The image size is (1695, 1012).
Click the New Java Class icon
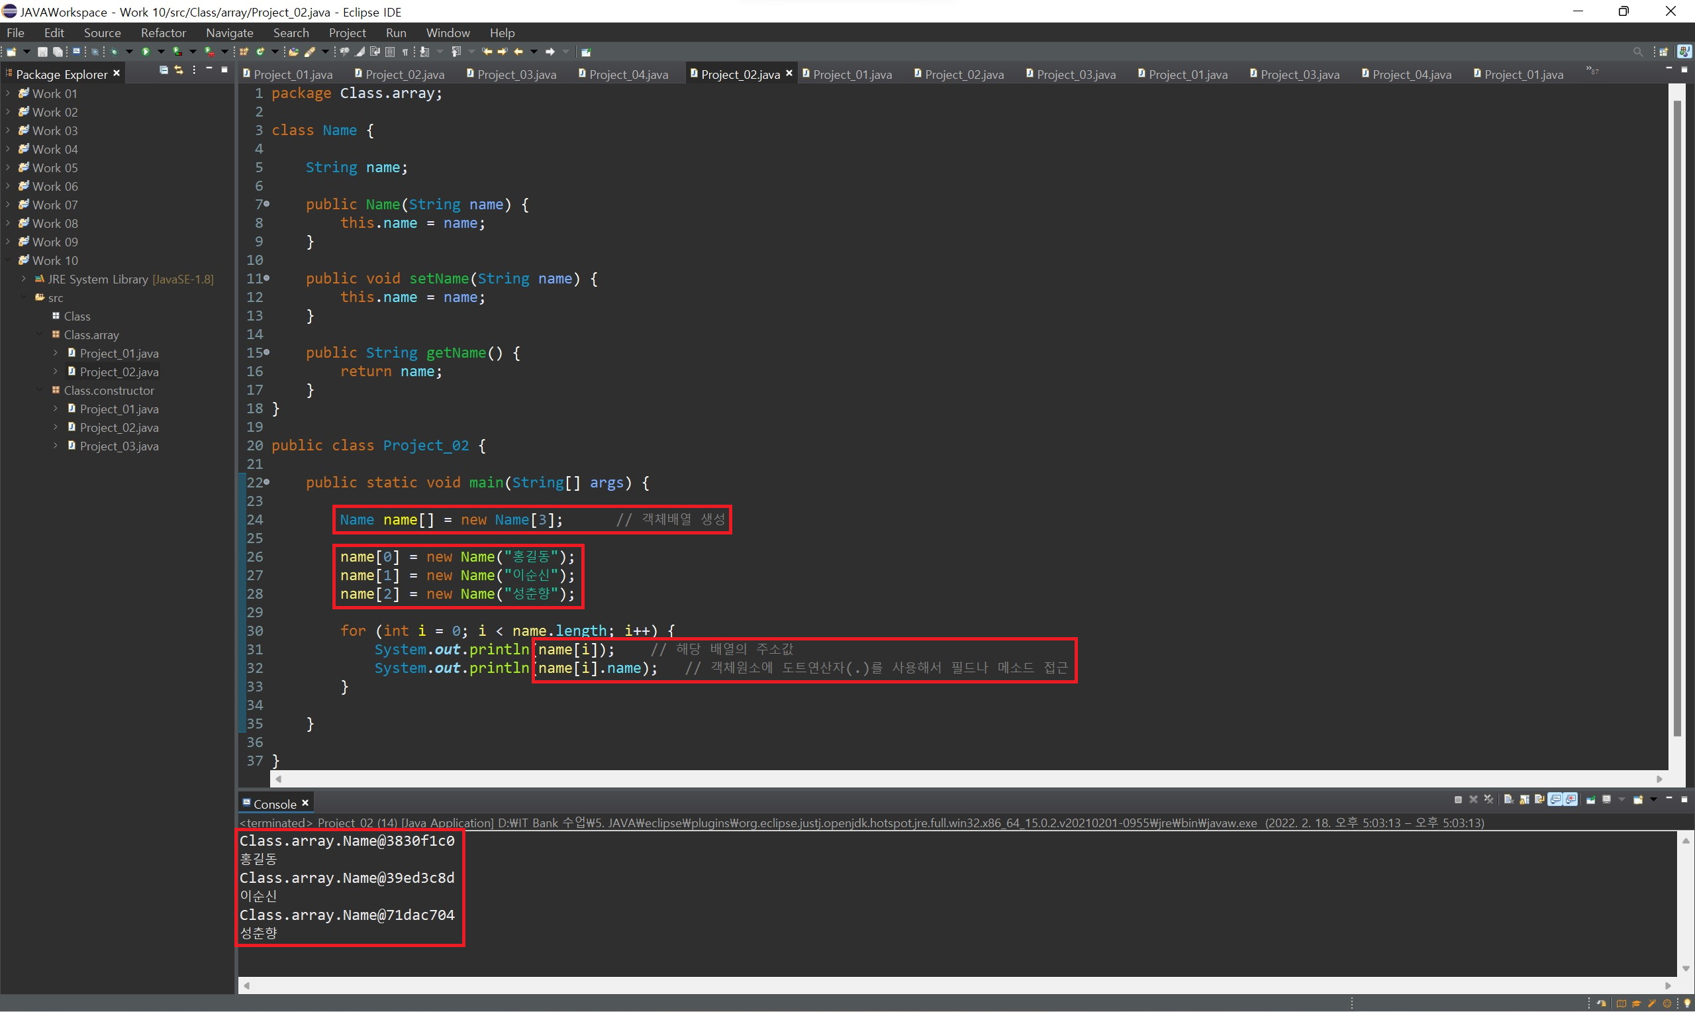point(260,52)
